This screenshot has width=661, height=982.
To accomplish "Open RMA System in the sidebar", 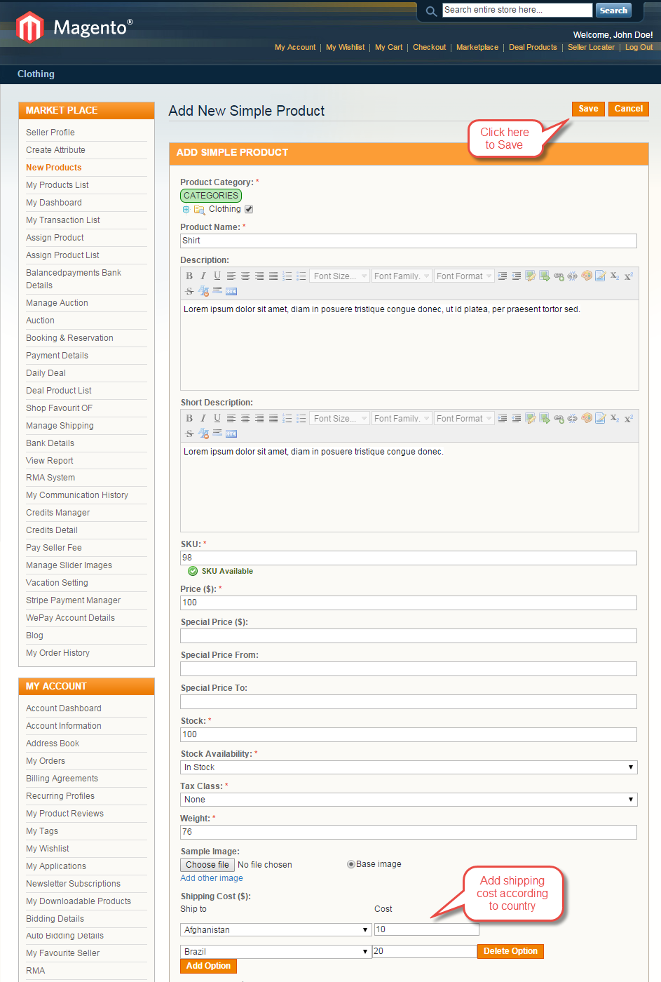I will [50, 478].
